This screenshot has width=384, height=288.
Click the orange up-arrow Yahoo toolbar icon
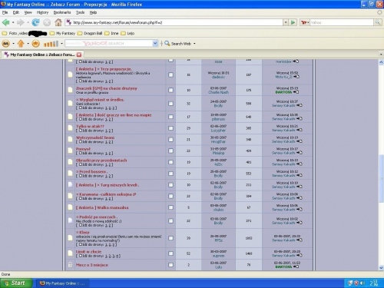21,44
